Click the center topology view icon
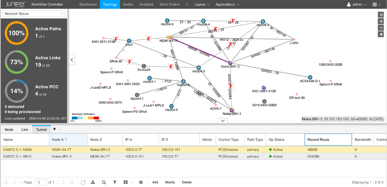Screen dimensions: 387x187 pyautogui.click(x=381, y=15)
